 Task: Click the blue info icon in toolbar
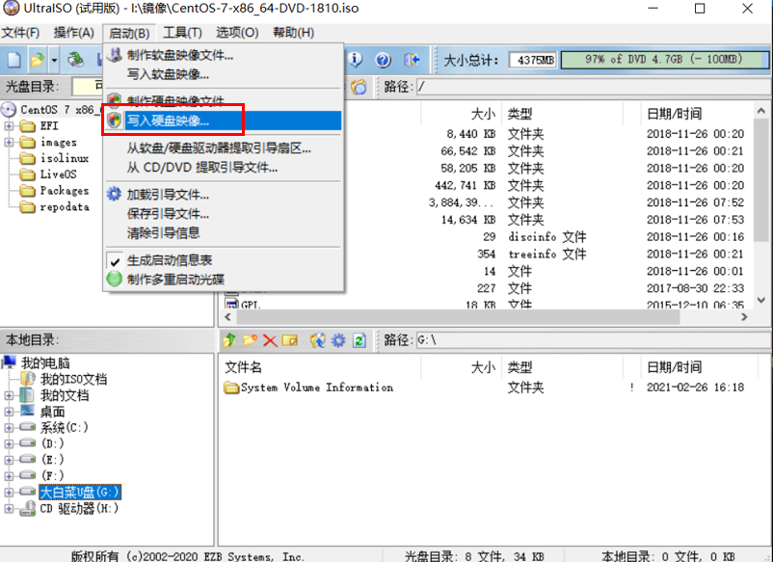(355, 60)
